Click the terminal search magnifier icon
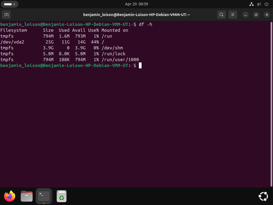 (221, 15)
